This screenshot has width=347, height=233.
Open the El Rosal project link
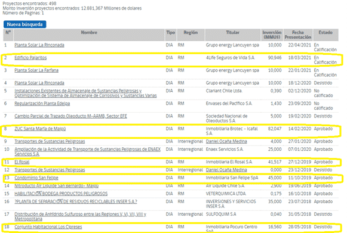pos(22,162)
